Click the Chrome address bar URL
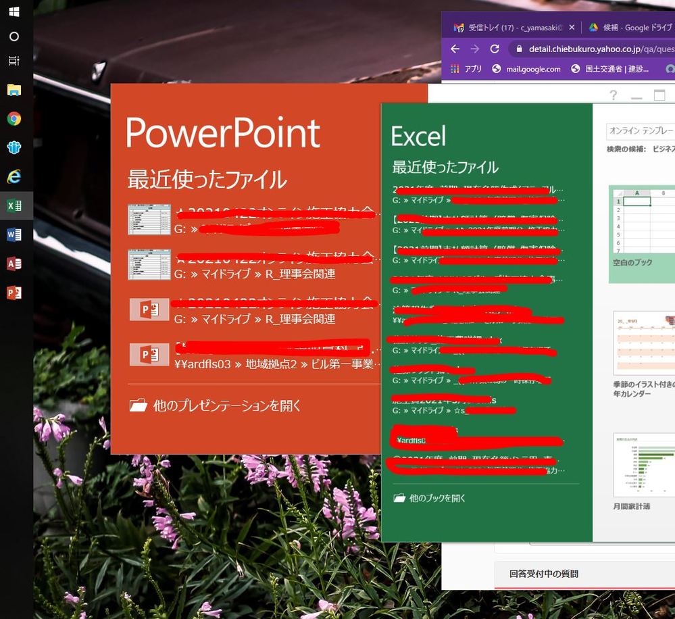The height and width of the screenshot is (619, 675). click(x=601, y=49)
